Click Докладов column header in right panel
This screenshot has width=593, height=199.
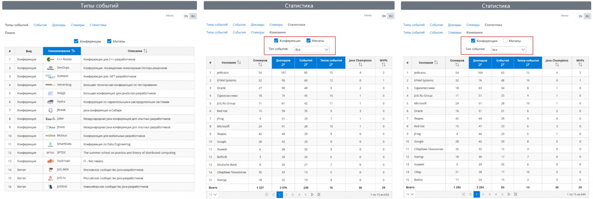click(x=480, y=62)
